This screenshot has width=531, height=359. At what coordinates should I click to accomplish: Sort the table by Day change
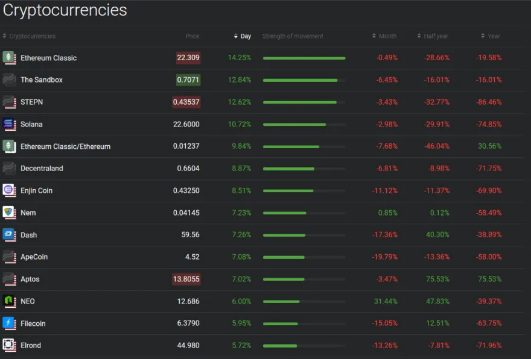243,36
